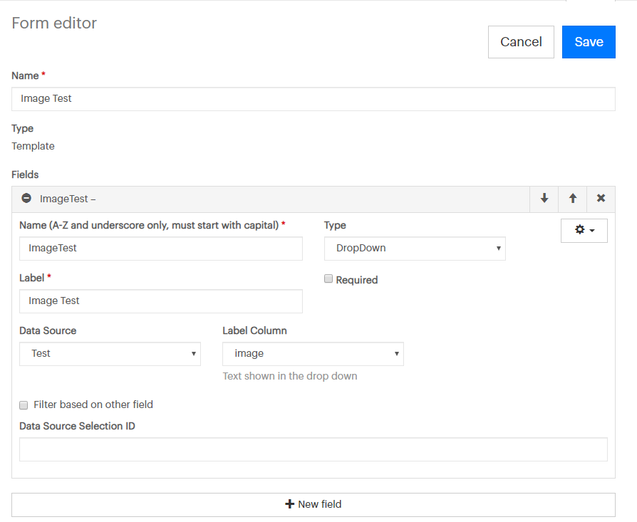Click the Cancel button
637x522 pixels.
pyautogui.click(x=521, y=42)
